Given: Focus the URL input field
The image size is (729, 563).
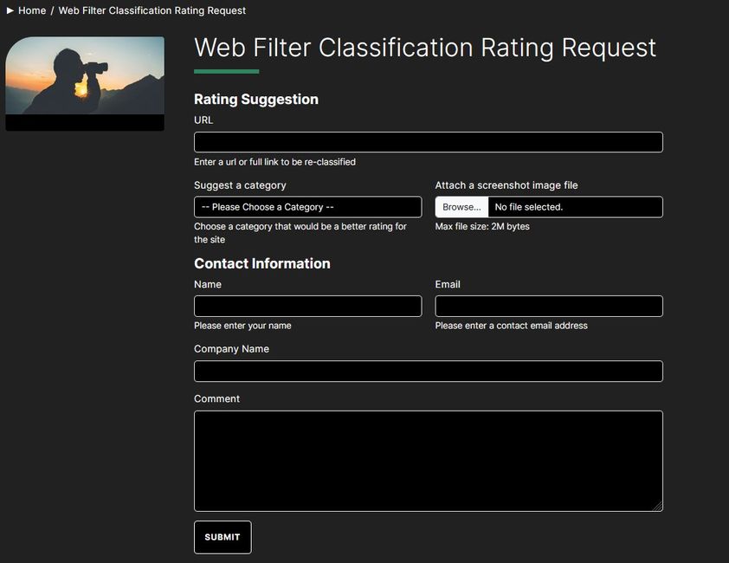Looking at the screenshot, I should (x=429, y=142).
